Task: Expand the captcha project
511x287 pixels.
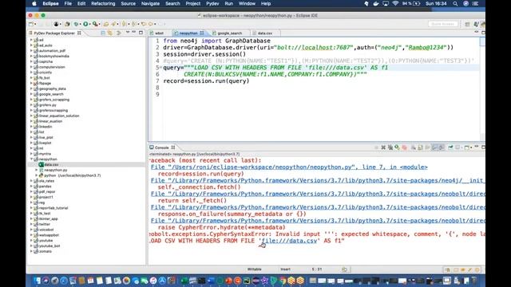Action: [31, 61]
